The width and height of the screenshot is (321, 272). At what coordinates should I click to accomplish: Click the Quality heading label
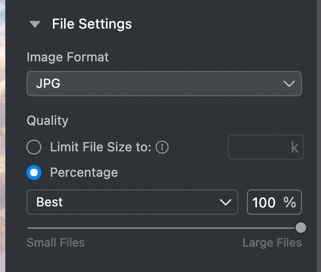point(48,121)
